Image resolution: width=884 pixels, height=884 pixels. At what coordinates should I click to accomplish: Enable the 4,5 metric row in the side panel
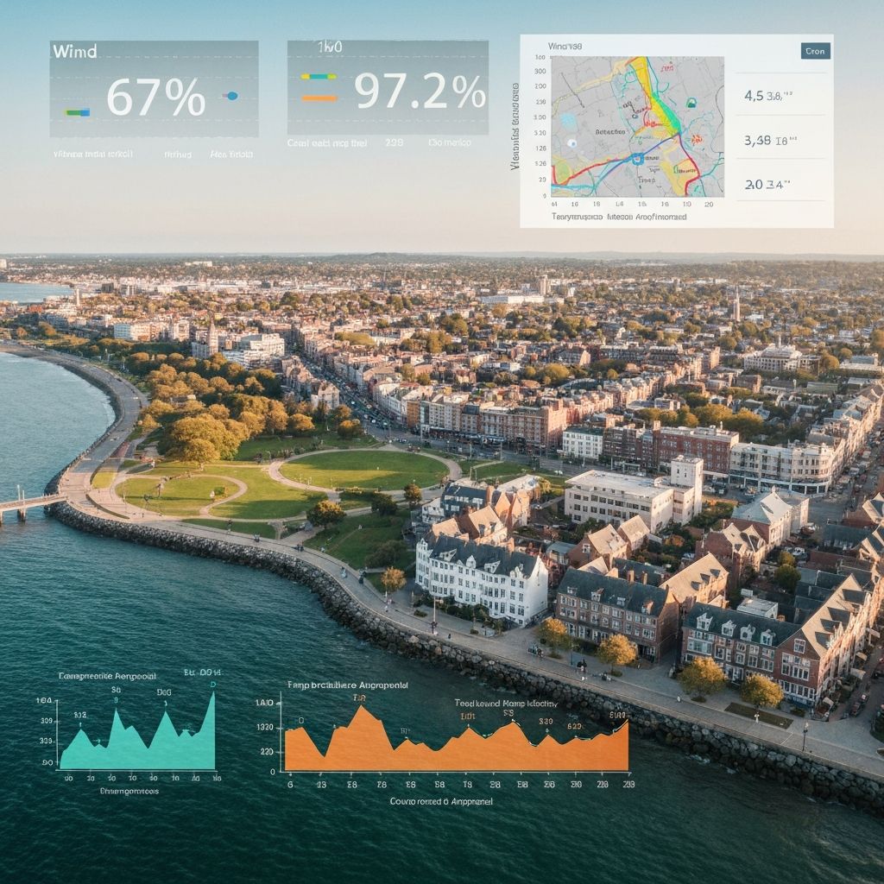click(x=767, y=95)
